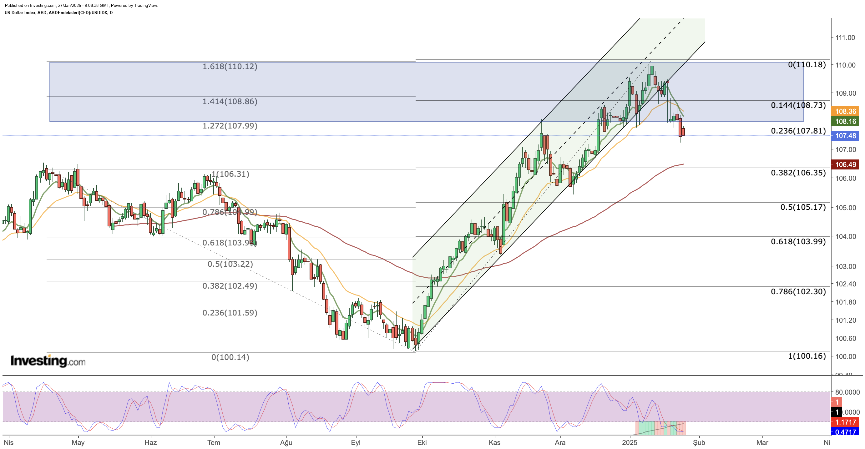Click the 0.382(106.35) retracement label
This screenshot has height=449, width=865.
(x=798, y=173)
